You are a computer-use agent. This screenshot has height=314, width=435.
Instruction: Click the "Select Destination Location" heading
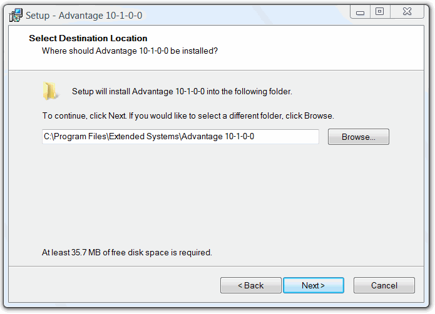(x=88, y=39)
